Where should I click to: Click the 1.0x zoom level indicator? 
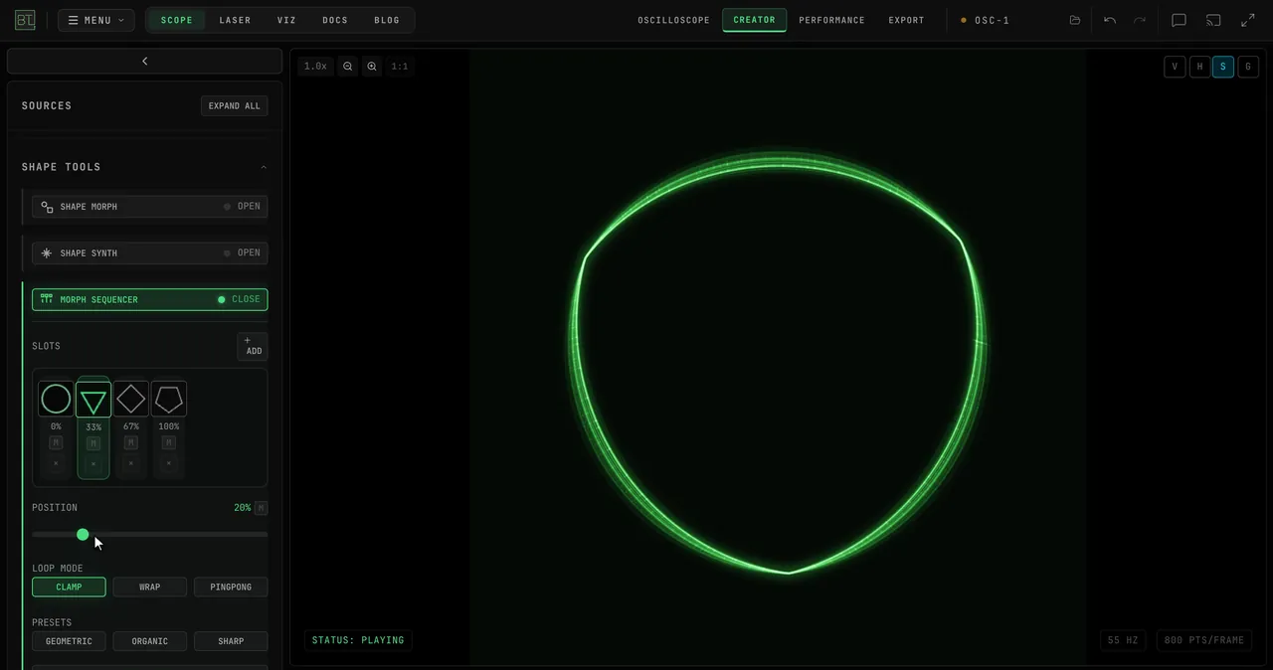315,67
